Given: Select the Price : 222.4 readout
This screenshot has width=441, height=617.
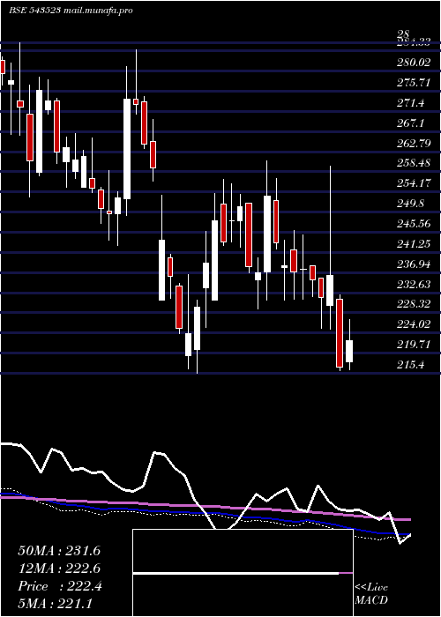Looking at the screenshot, I should [x=60, y=586].
